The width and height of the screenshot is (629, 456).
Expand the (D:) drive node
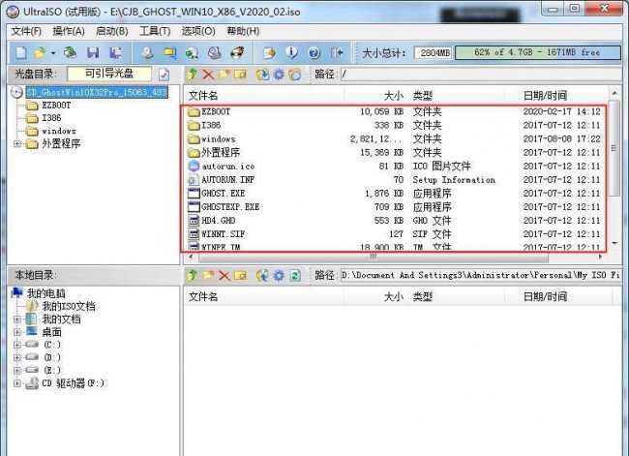(17, 357)
